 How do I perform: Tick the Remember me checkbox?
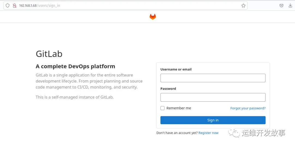163,108
